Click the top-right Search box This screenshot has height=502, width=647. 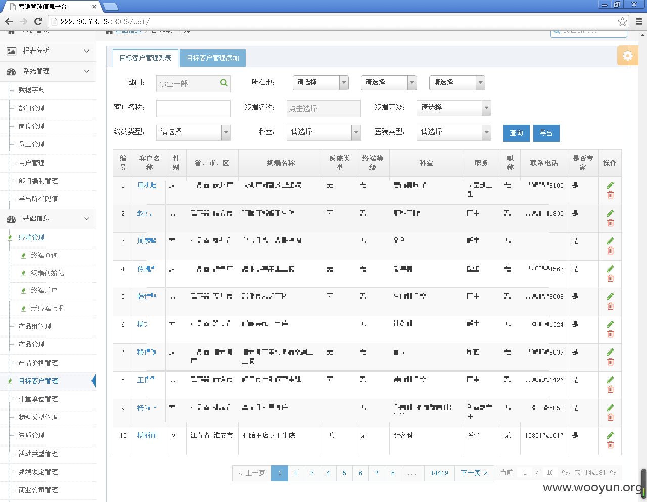(589, 32)
